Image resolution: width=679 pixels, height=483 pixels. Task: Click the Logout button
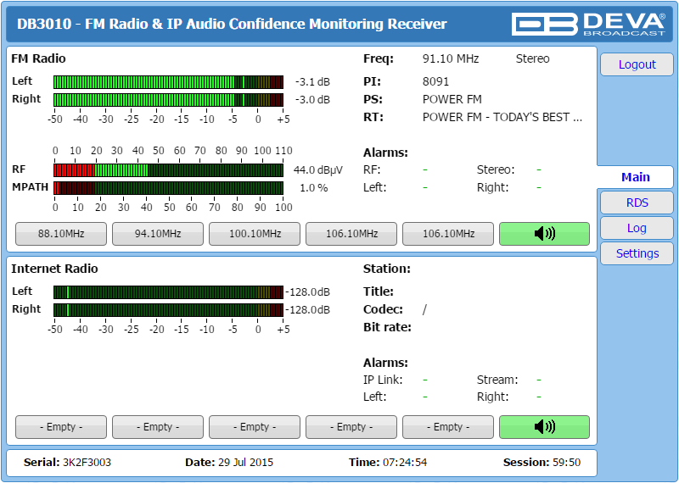tap(637, 64)
